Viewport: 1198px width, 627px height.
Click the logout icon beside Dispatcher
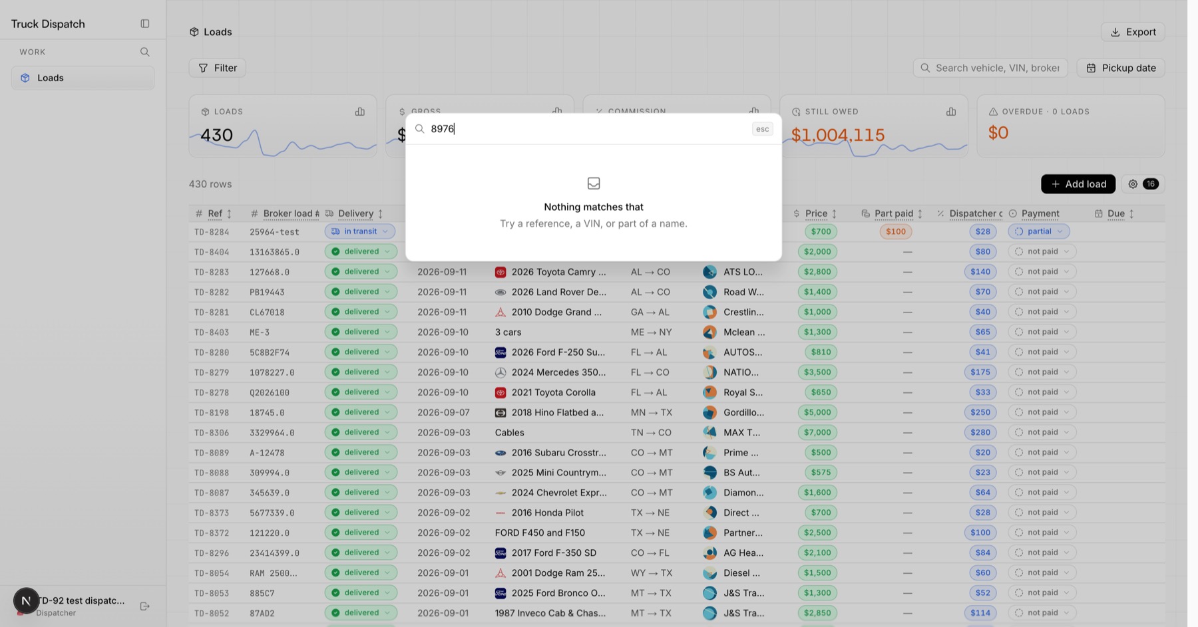(x=145, y=606)
